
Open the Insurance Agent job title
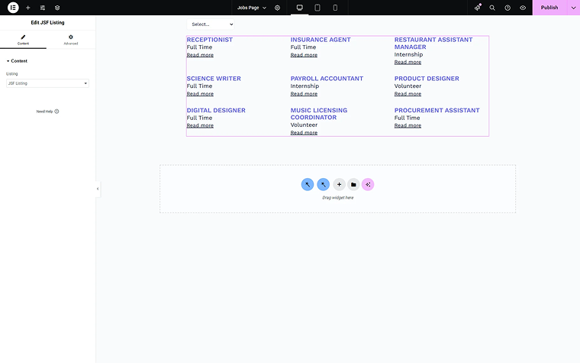(x=321, y=40)
